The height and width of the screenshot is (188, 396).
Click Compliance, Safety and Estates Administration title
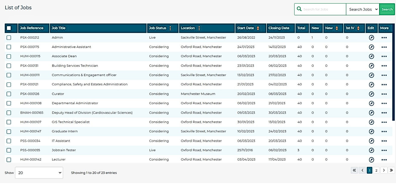click(x=90, y=84)
